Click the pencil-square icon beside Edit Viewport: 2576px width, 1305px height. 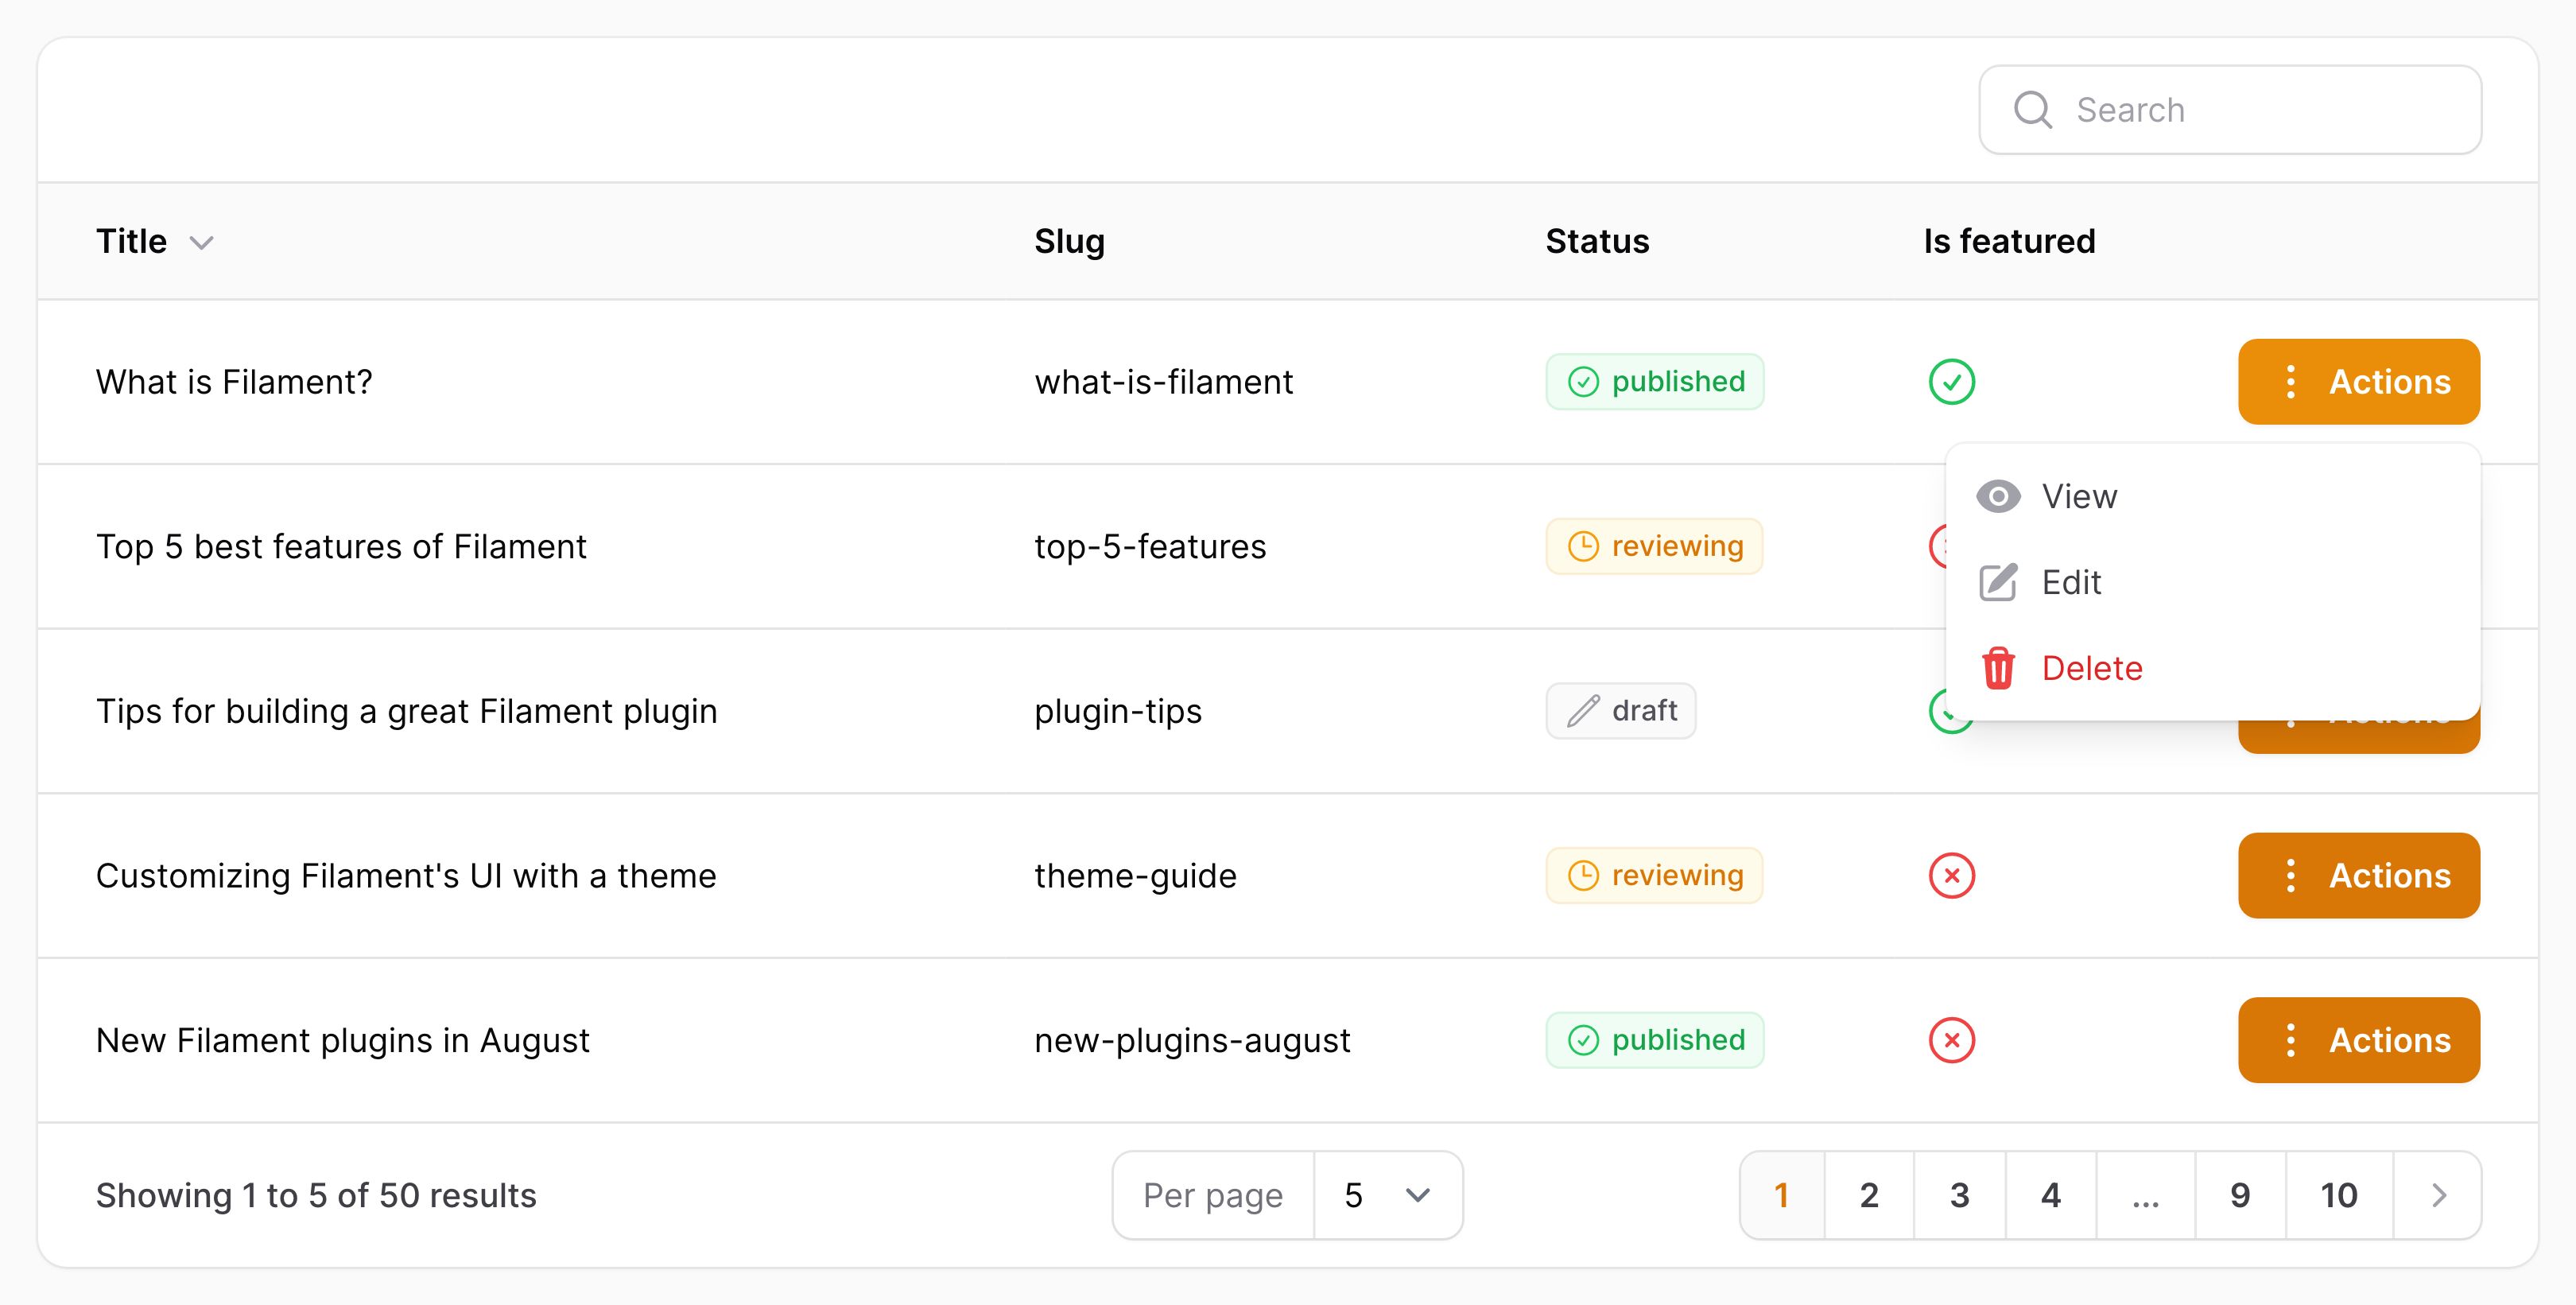pyautogui.click(x=1998, y=582)
